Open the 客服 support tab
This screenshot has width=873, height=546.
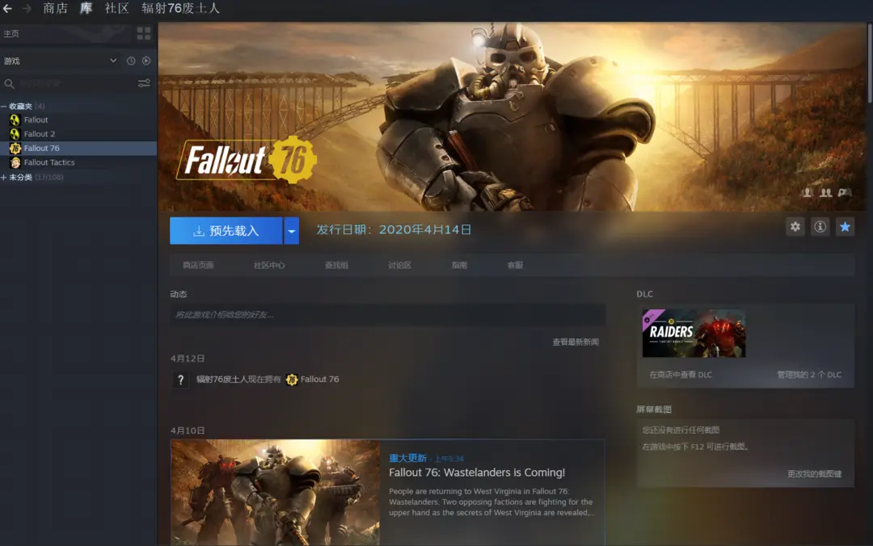[515, 266]
